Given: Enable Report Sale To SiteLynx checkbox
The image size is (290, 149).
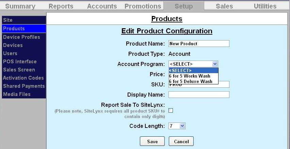Looking at the screenshot, I should tap(171, 110).
